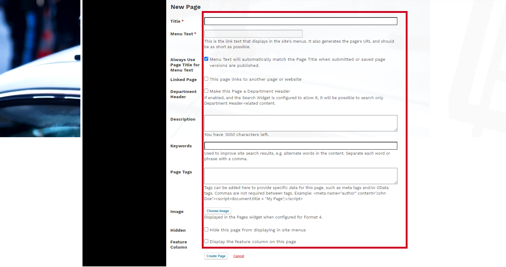Click the Keywords input field
Image resolution: width=506 pixels, height=267 pixels.
coord(301,146)
